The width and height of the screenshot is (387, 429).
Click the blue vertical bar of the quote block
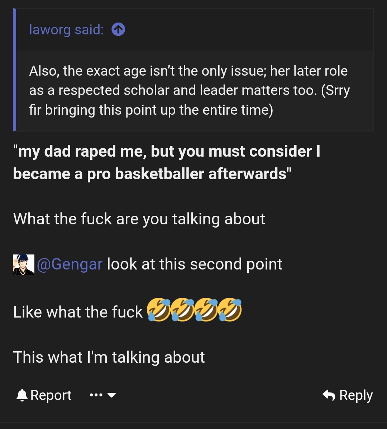14,70
